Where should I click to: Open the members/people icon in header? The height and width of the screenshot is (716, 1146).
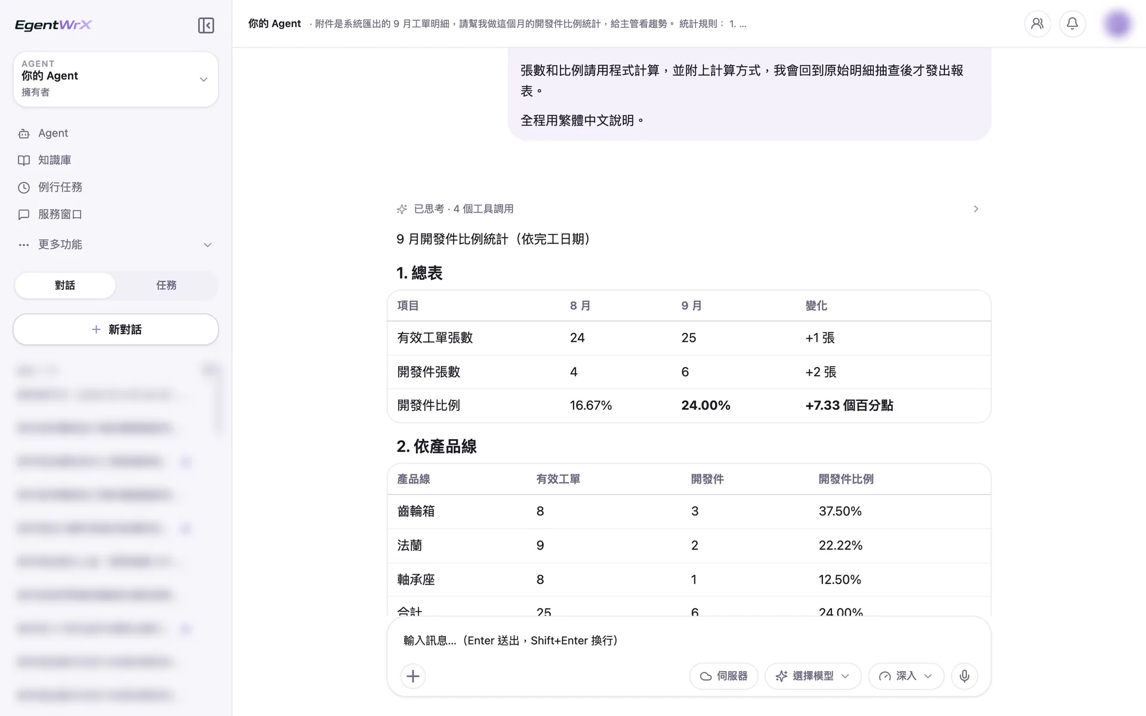click(1037, 24)
